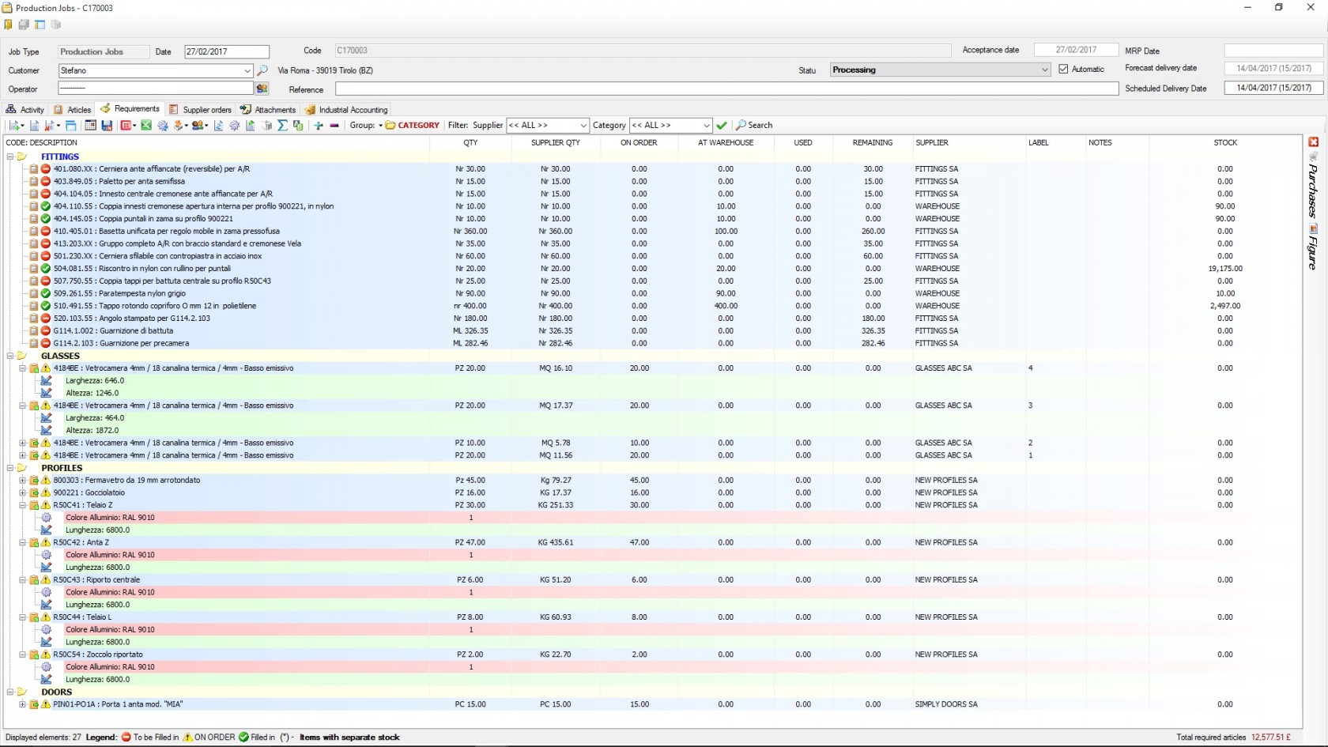Click the red X icon above Purchases panel
The image size is (1328, 747).
pyautogui.click(x=1313, y=142)
